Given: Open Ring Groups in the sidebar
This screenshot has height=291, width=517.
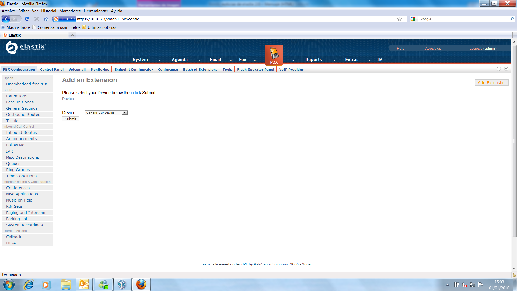Looking at the screenshot, I should click(18, 170).
